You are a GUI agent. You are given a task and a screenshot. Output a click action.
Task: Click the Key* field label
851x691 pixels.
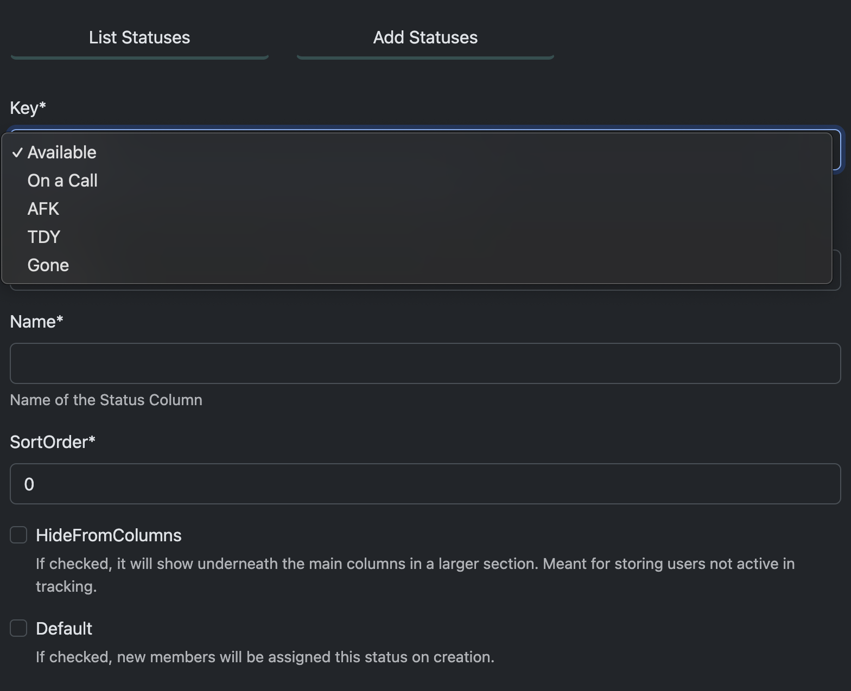[28, 108]
